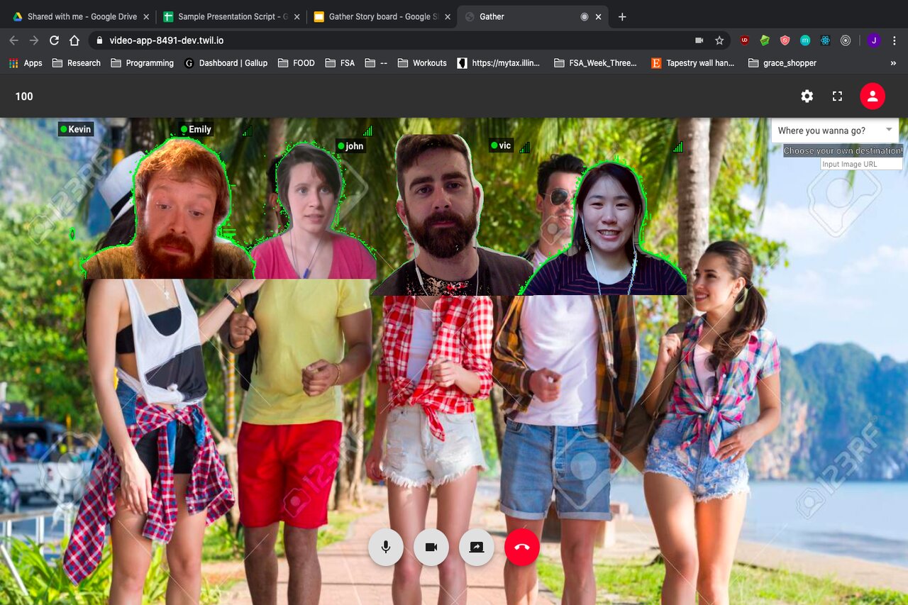Open the grey concentric circles extension icon
908x605 pixels.
[x=846, y=40]
